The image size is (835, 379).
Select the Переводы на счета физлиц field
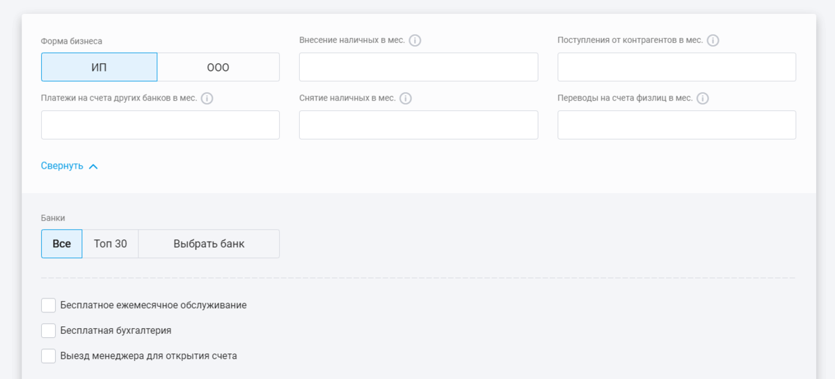click(676, 125)
